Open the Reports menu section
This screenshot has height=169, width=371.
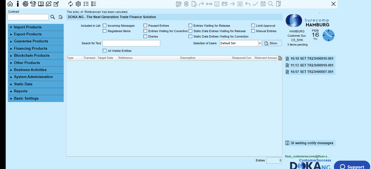36,91
